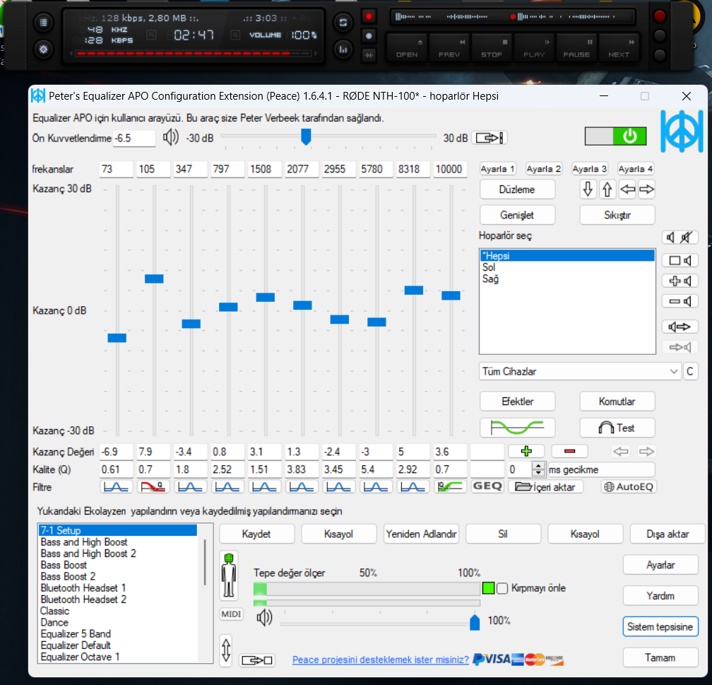Change filter type for the 105 Hz band

[x=153, y=487]
